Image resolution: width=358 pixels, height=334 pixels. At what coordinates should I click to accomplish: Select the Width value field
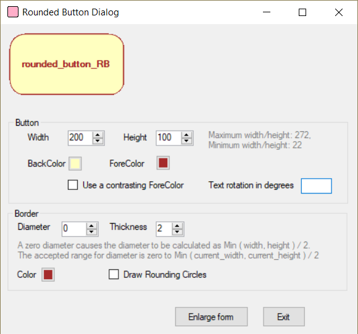(80, 138)
